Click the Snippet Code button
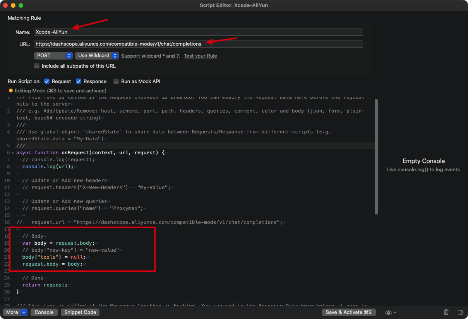The image size is (468, 319). (x=80, y=312)
